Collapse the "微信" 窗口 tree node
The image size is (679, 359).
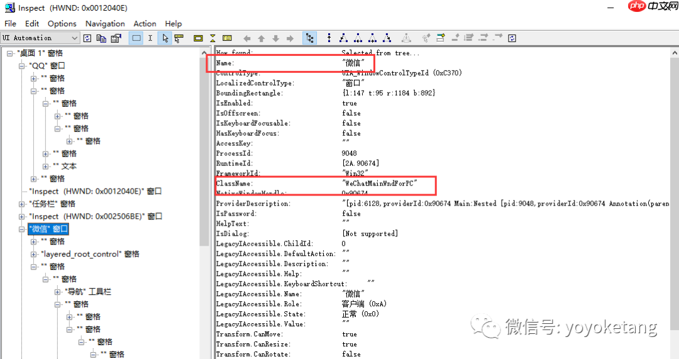click(21, 229)
